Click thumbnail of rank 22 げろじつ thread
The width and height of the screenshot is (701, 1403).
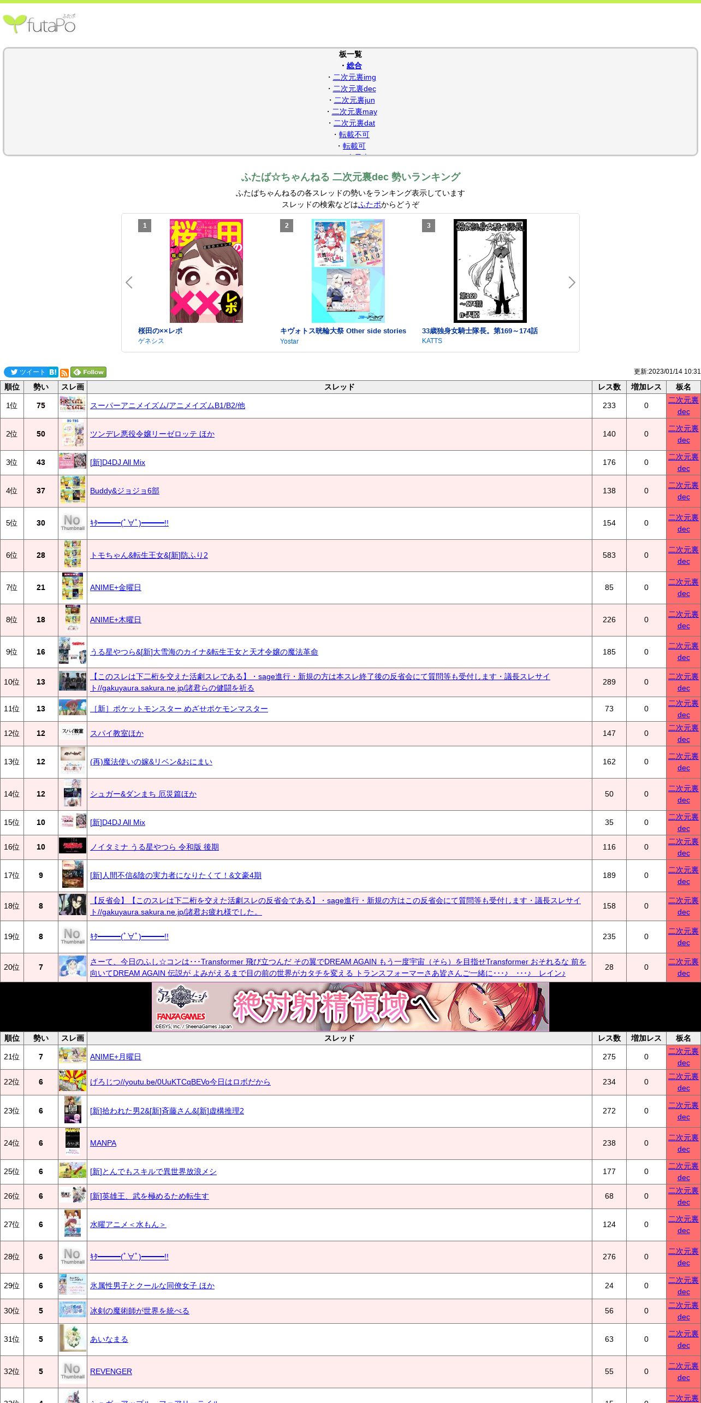[73, 1081]
